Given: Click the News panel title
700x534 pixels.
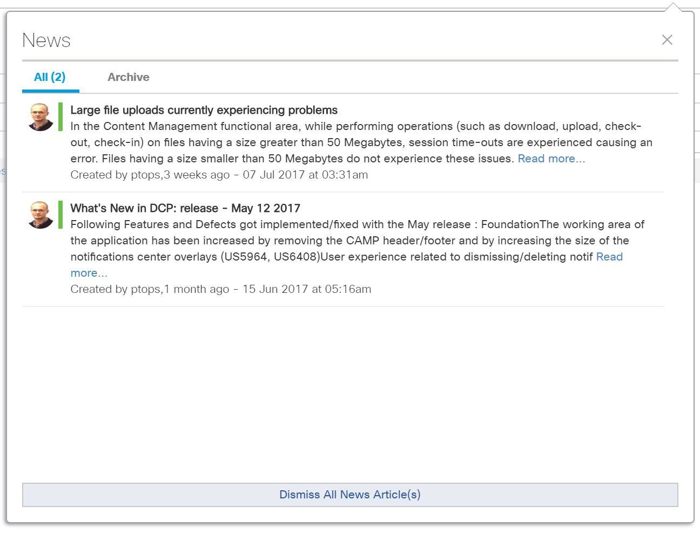Looking at the screenshot, I should click(x=46, y=40).
